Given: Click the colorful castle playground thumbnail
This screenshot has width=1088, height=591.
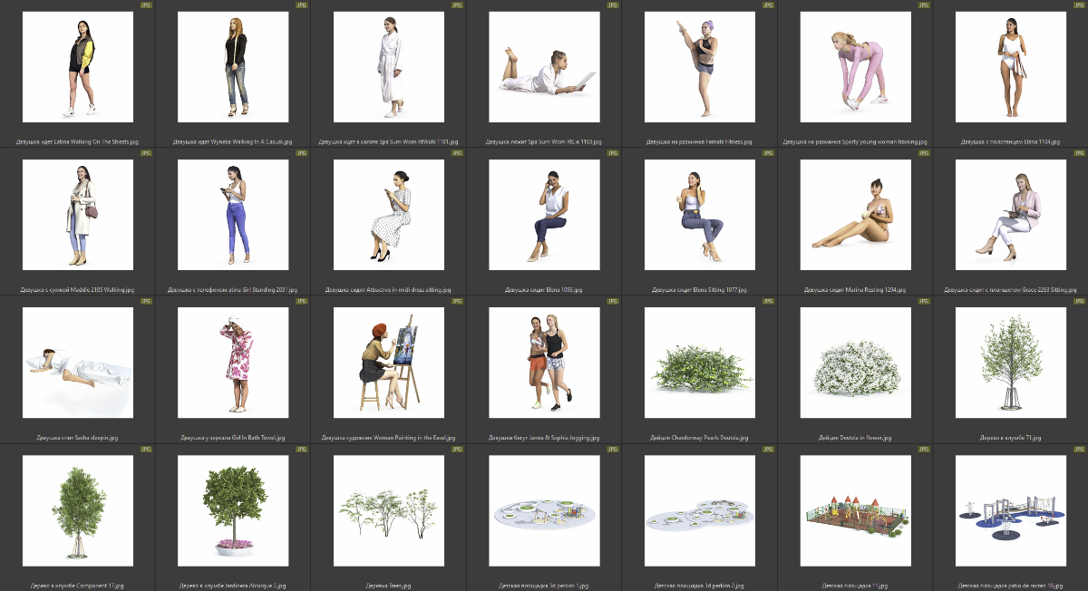Looking at the screenshot, I should (855, 510).
